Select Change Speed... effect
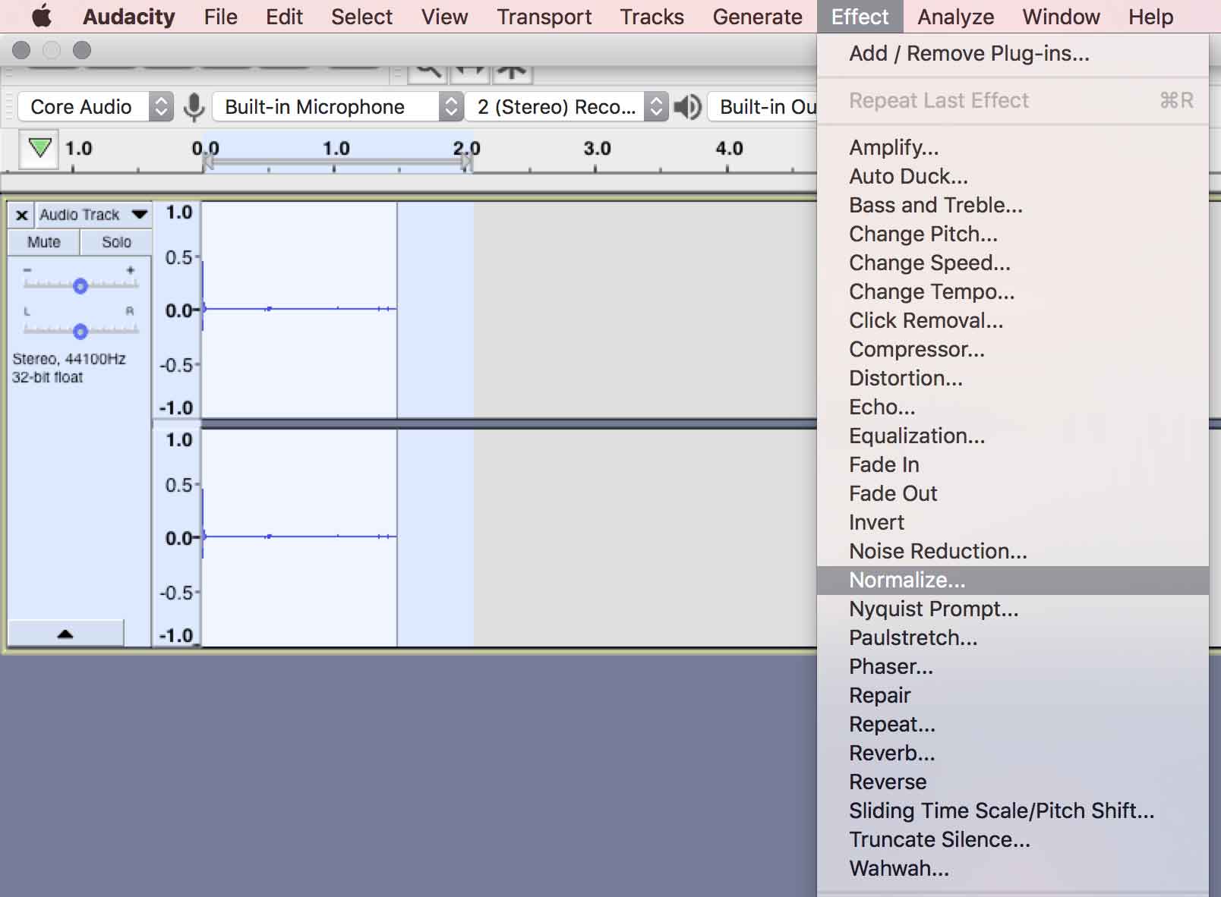Screen dimensions: 1221x897 coord(1012,263)
